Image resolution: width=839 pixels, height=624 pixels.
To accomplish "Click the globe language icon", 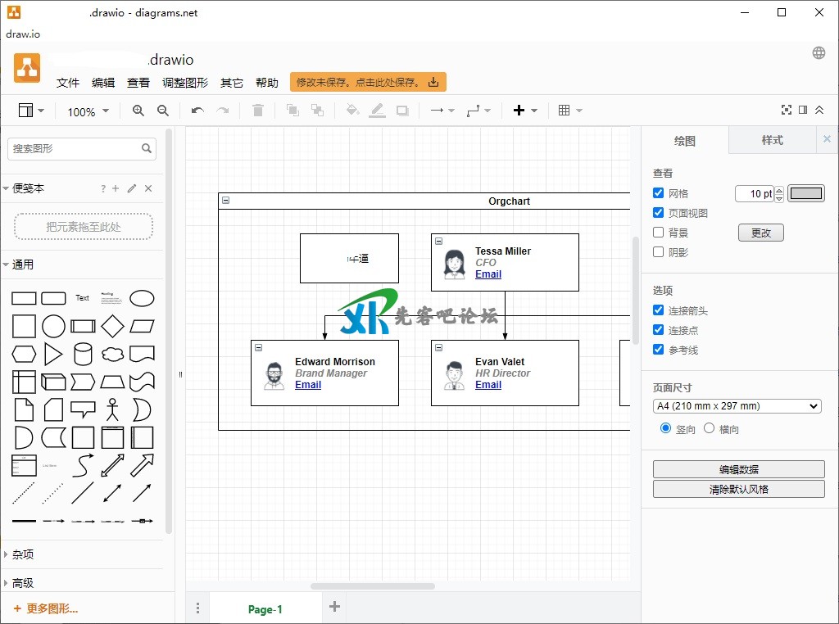I will [x=819, y=53].
